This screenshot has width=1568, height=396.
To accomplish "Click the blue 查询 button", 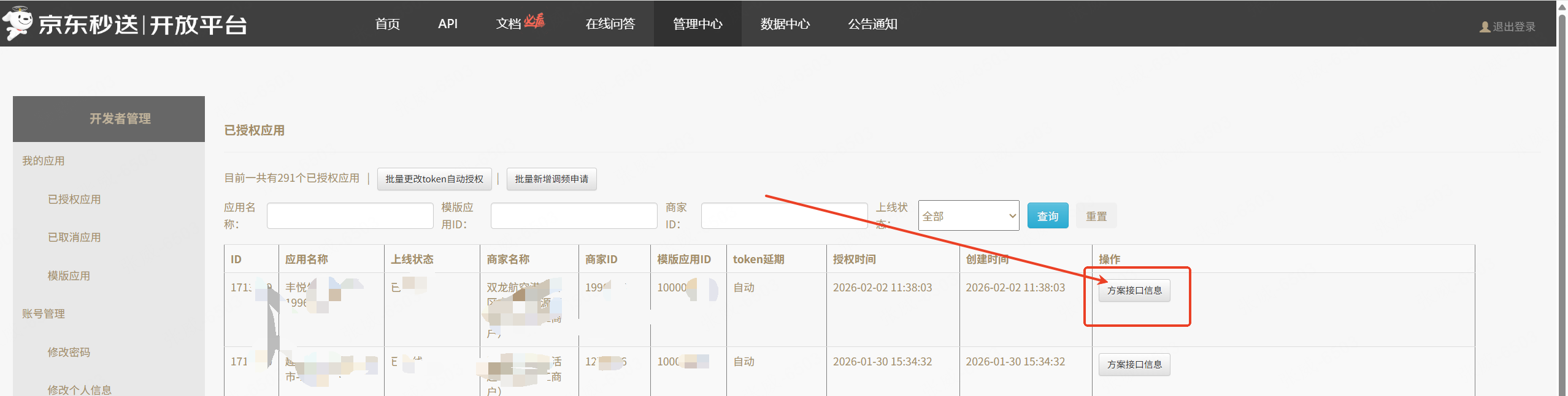I will pos(1047,216).
